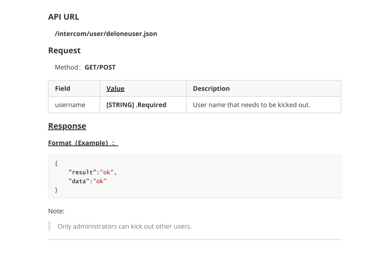The image size is (367, 255).
Task: Click the Method label
Action: (x=68, y=67)
